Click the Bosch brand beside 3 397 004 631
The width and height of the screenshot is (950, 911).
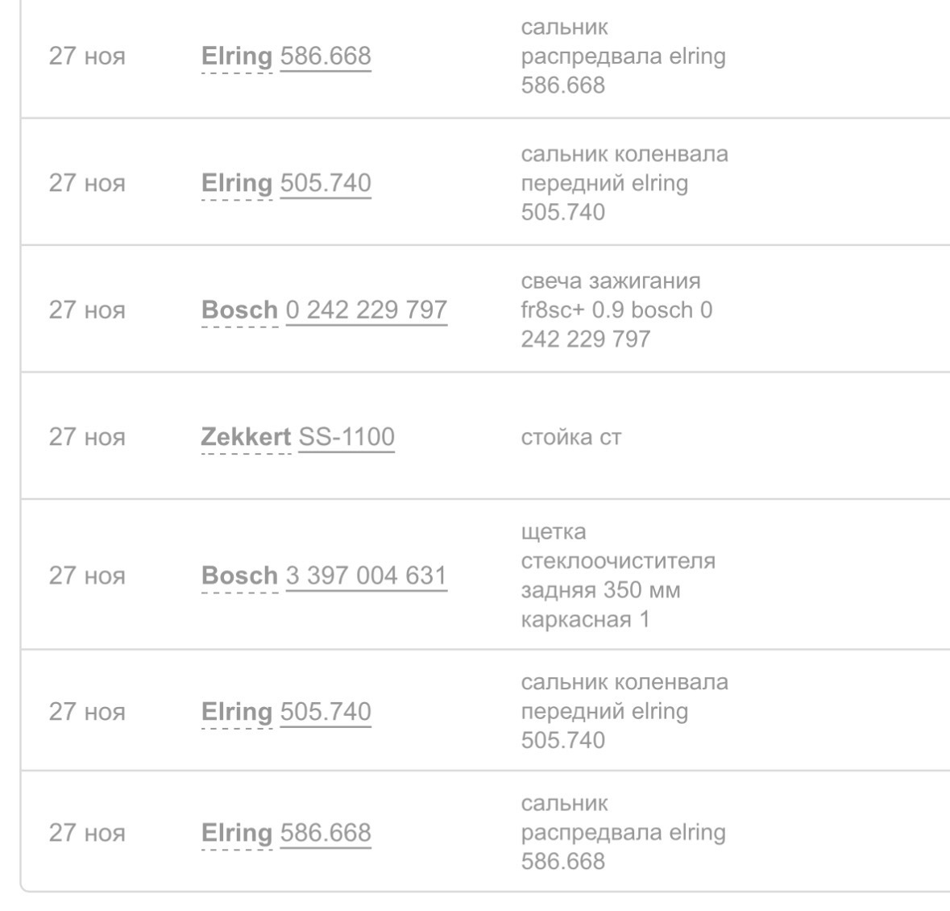coord(239,576)
